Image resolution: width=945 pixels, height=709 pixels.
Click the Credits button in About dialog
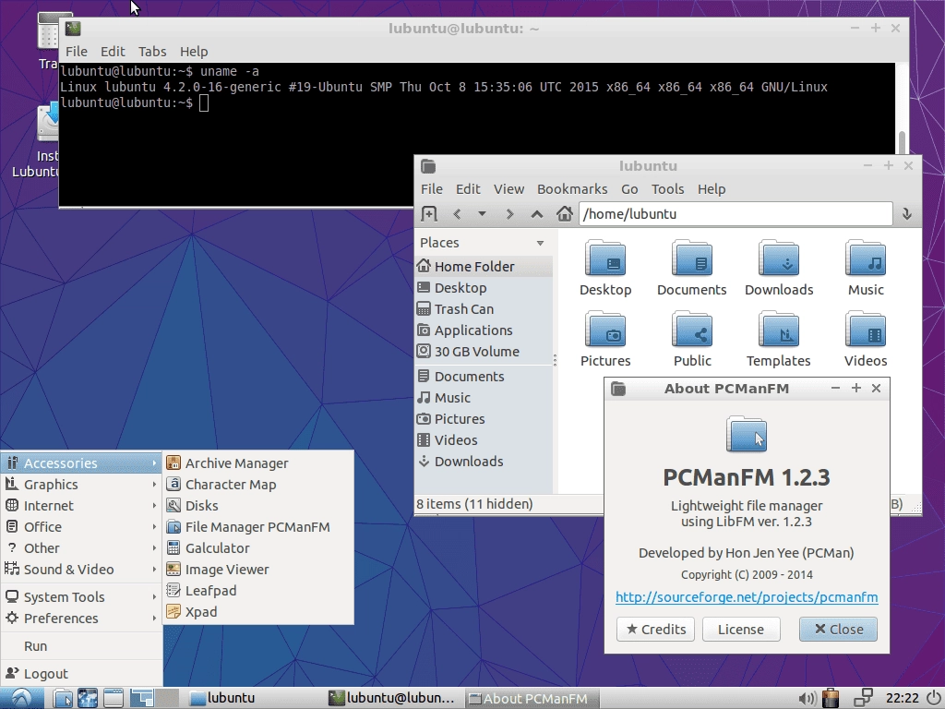(x=656, y=630)
